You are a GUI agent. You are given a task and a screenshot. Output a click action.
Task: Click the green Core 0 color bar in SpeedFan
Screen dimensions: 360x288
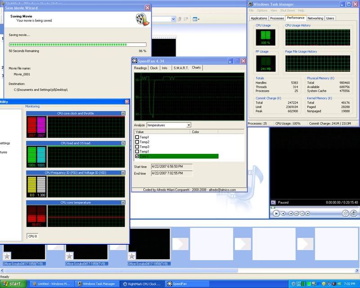click(x=179, y=157)
